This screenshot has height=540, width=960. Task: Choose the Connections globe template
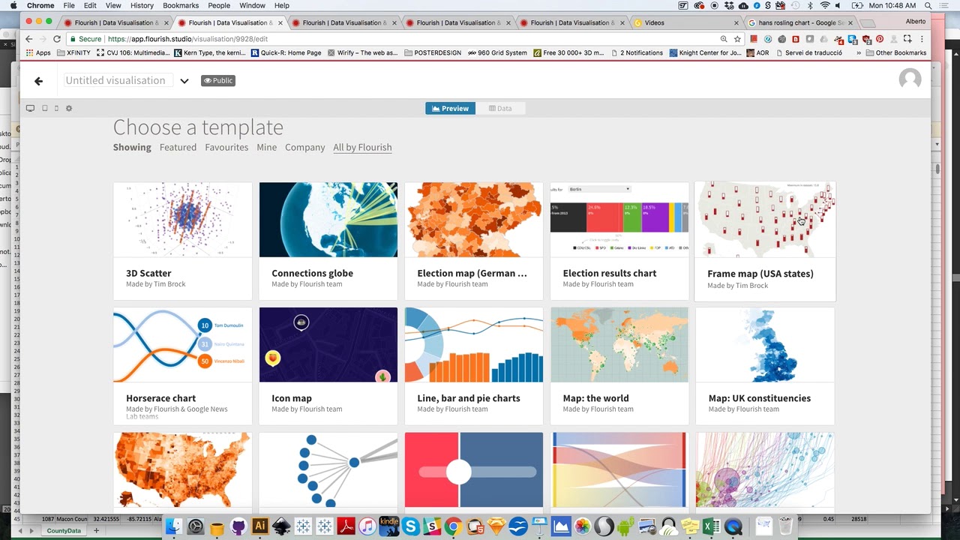pyautogui.click(x=328, y=241)
